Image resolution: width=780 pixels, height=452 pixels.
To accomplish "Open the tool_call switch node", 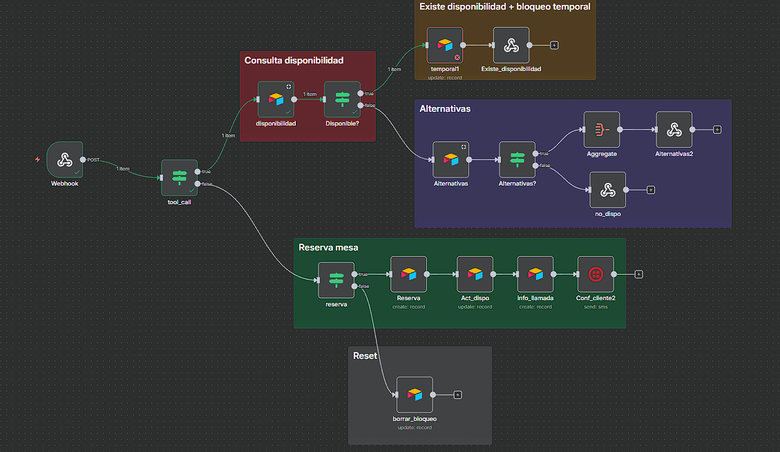I will pos(179,177).
